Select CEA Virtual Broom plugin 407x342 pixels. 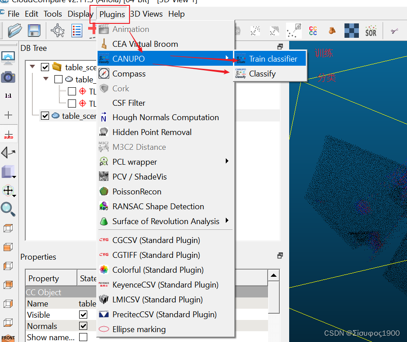(x=166, y=44)
